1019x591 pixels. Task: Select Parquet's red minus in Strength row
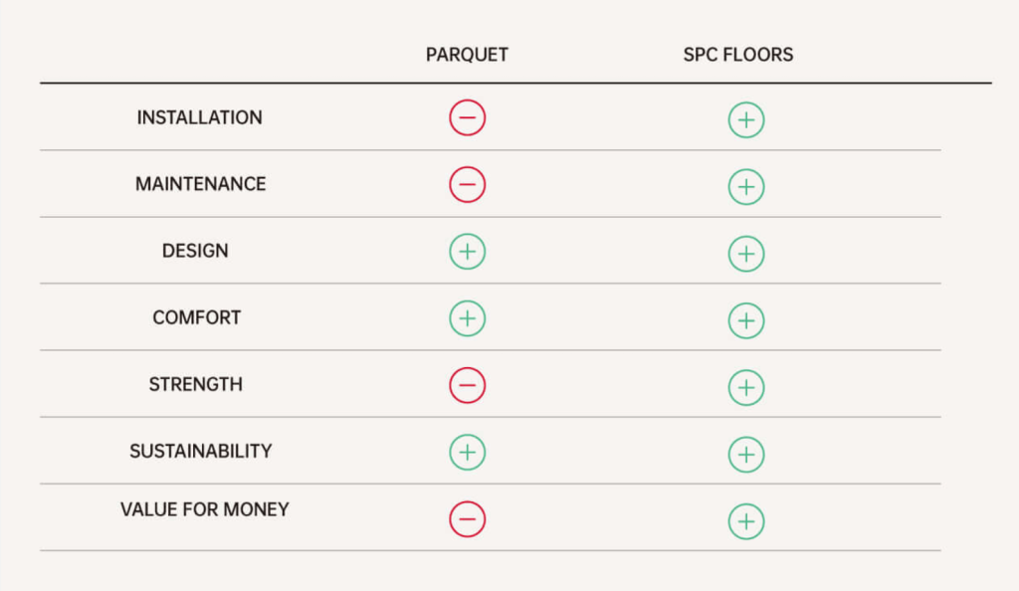[467, 385]
